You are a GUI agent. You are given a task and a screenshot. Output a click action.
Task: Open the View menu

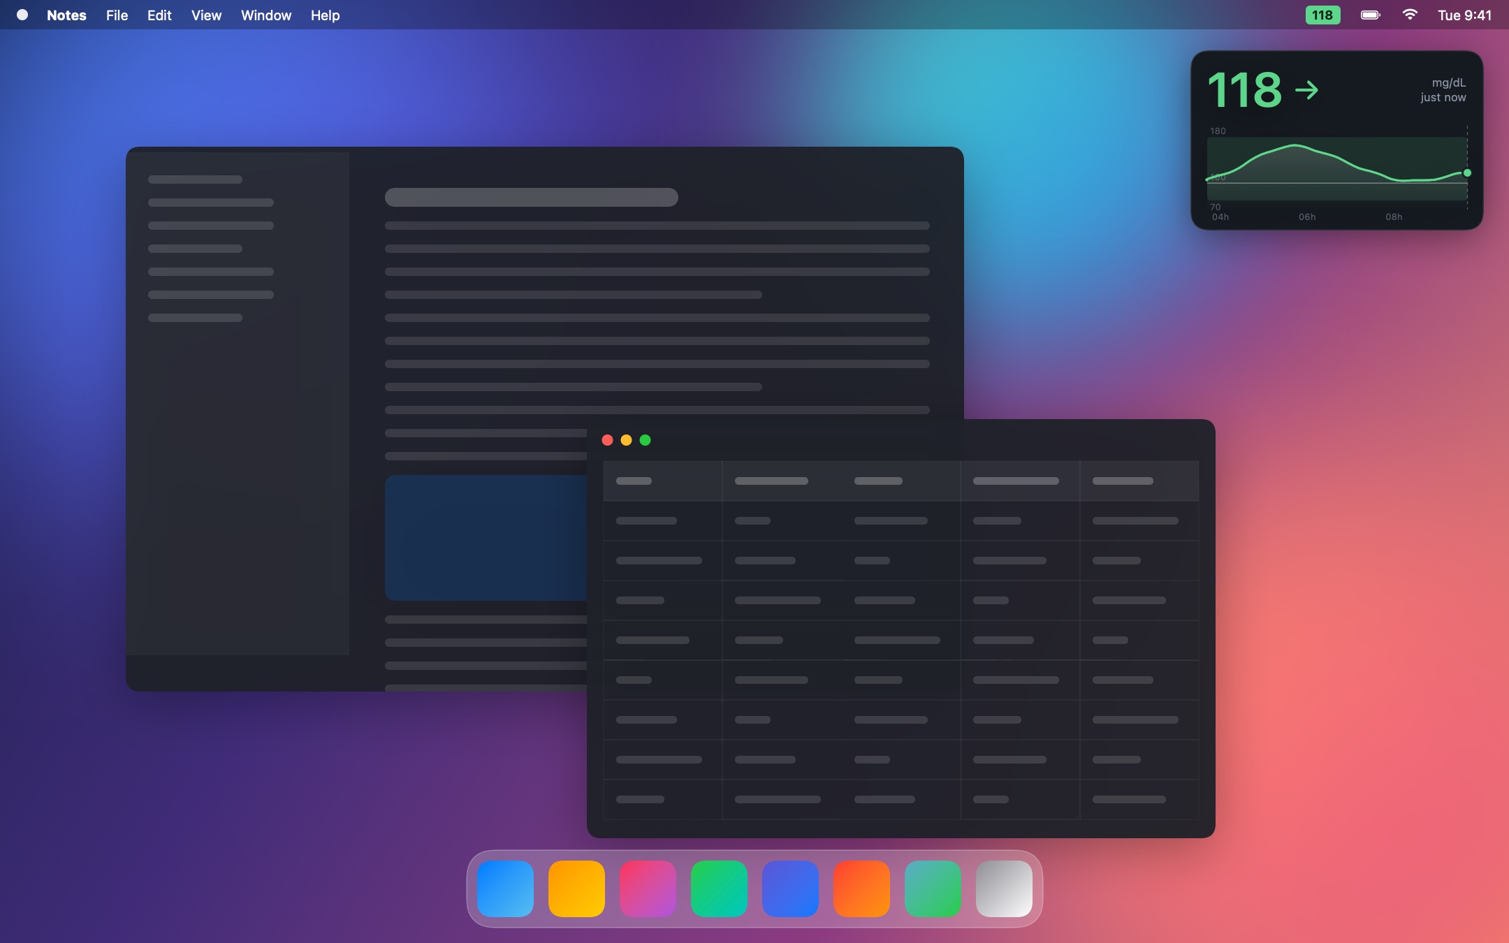point(206,15)
